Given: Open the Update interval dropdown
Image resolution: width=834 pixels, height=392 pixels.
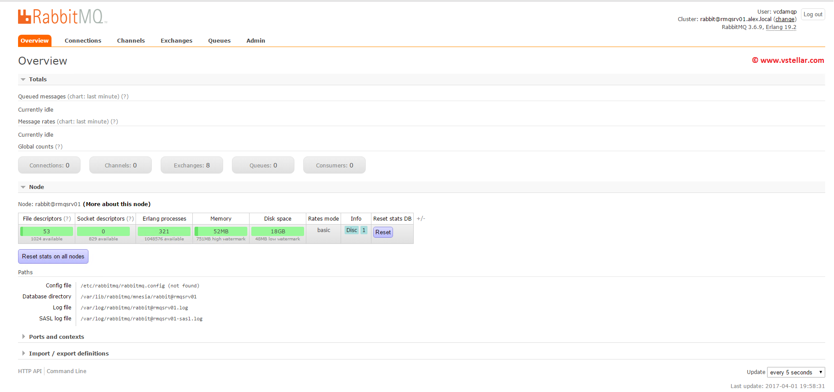Looking at the screenshot, I should 796,373.
